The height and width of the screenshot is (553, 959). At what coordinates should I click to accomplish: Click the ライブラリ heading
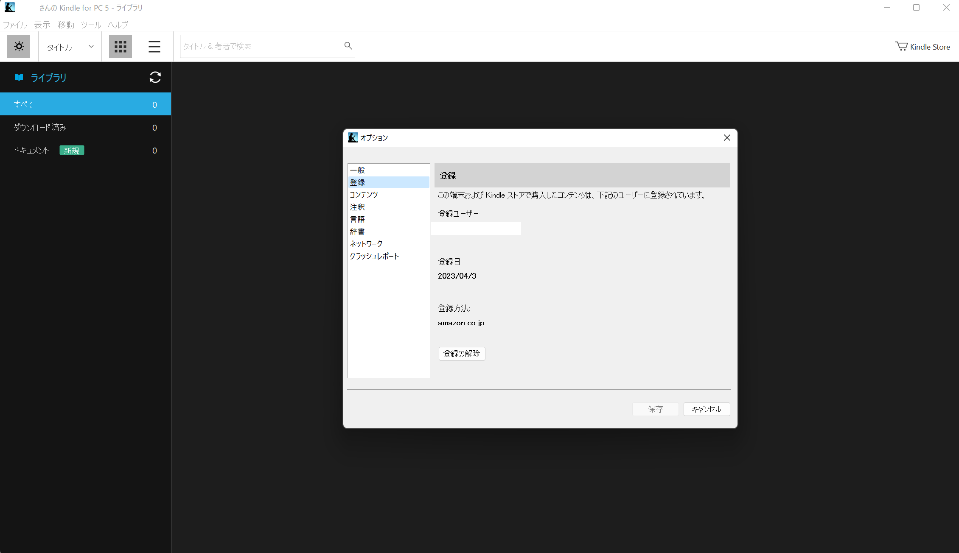(x=48, y=78)
